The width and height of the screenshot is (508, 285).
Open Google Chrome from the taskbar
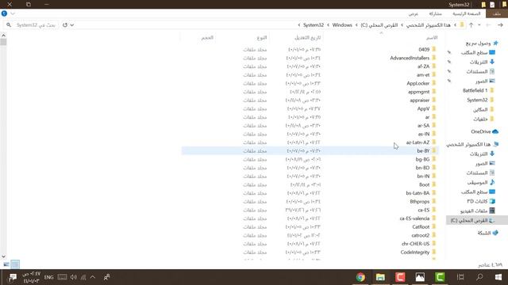tap(360, 277)
